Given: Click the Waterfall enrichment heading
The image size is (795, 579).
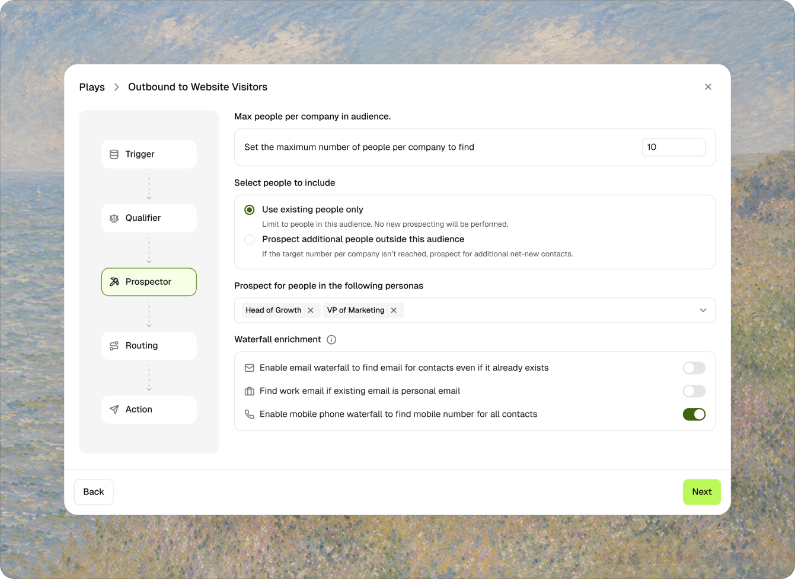Looking at the screenshot, I should pos(277,340).
